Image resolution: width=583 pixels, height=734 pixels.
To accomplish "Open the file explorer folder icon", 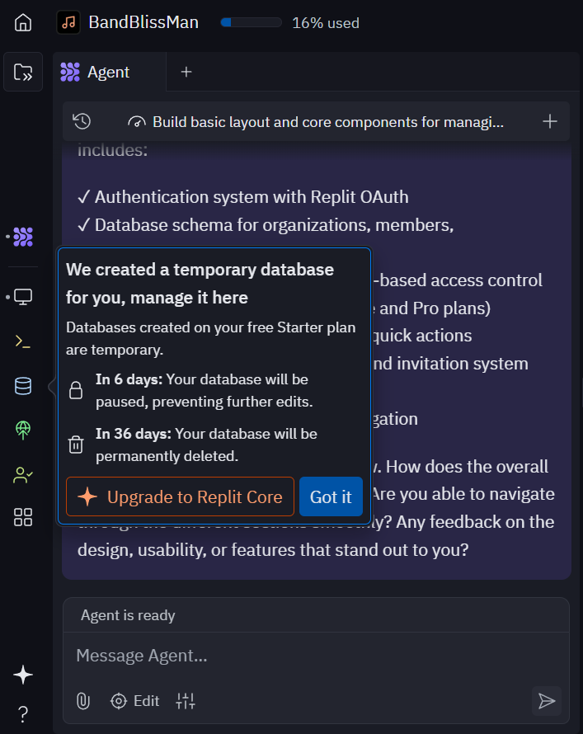I will tap(23, 72).
